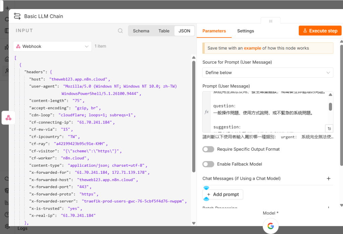343x234 pixels.
Task: Toggle Require Specific Output Format
Action: (208, 149)
